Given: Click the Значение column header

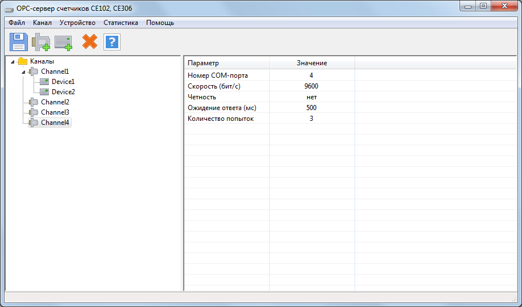Looking at the screenshot, I should click(x=312, y=63).
